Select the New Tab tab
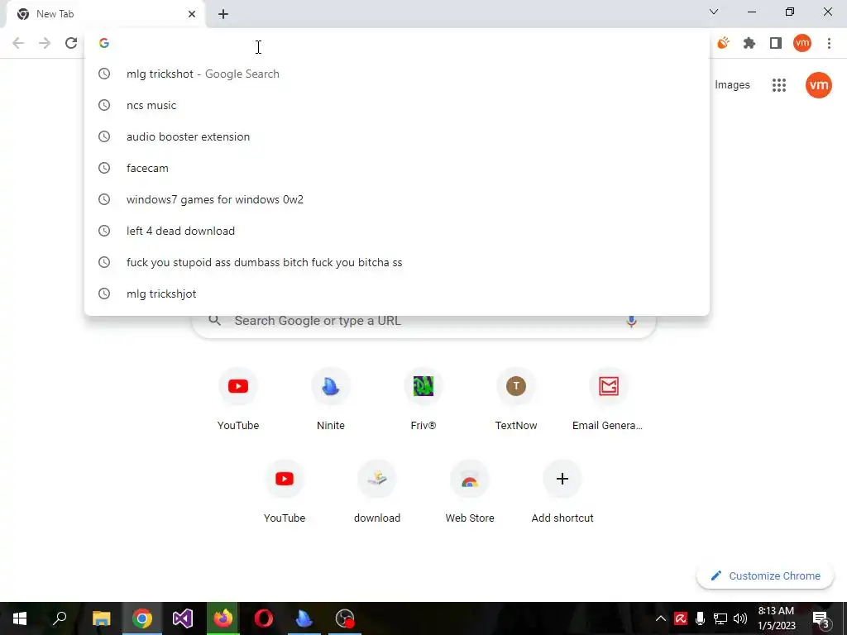 click(x=105, y=14)
